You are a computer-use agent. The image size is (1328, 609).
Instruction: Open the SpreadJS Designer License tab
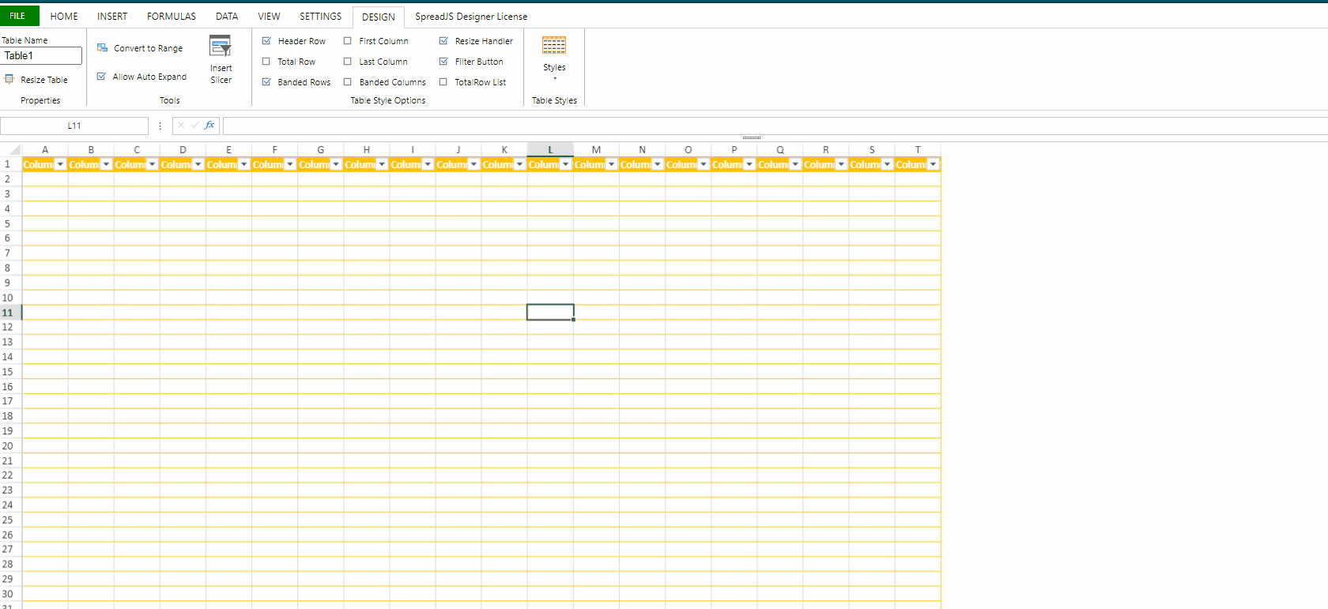click(x=471, y=17)
